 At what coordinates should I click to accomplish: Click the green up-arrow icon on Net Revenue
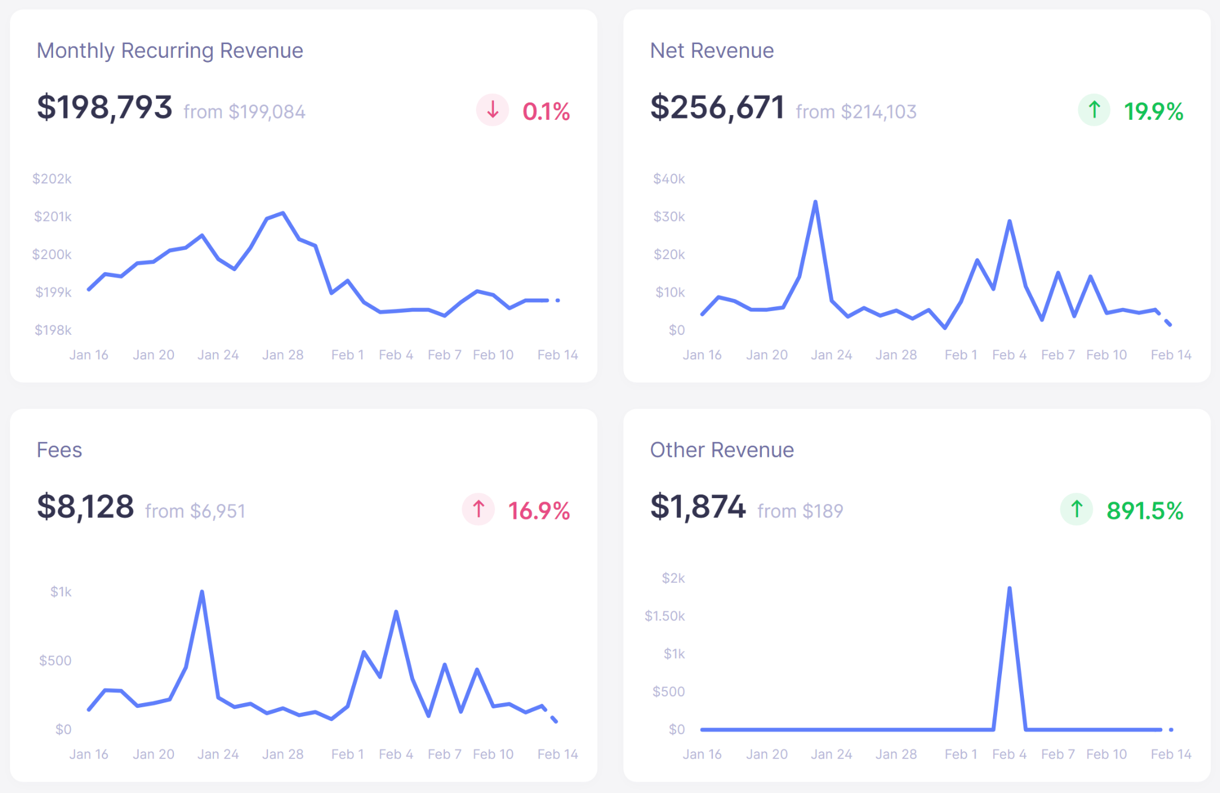pyautogui.click(x=1094, y=110)
